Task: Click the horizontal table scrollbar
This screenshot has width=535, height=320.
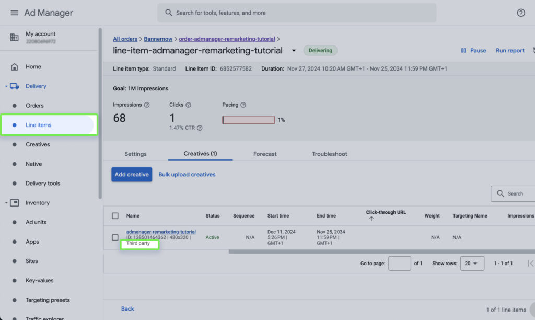Action: pos(382,252)
